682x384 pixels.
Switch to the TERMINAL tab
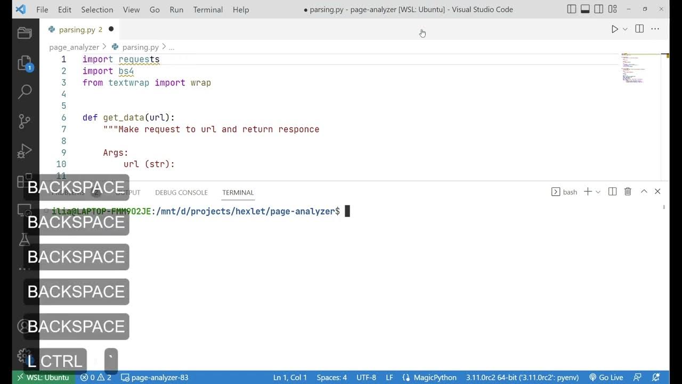pos(238,193)
